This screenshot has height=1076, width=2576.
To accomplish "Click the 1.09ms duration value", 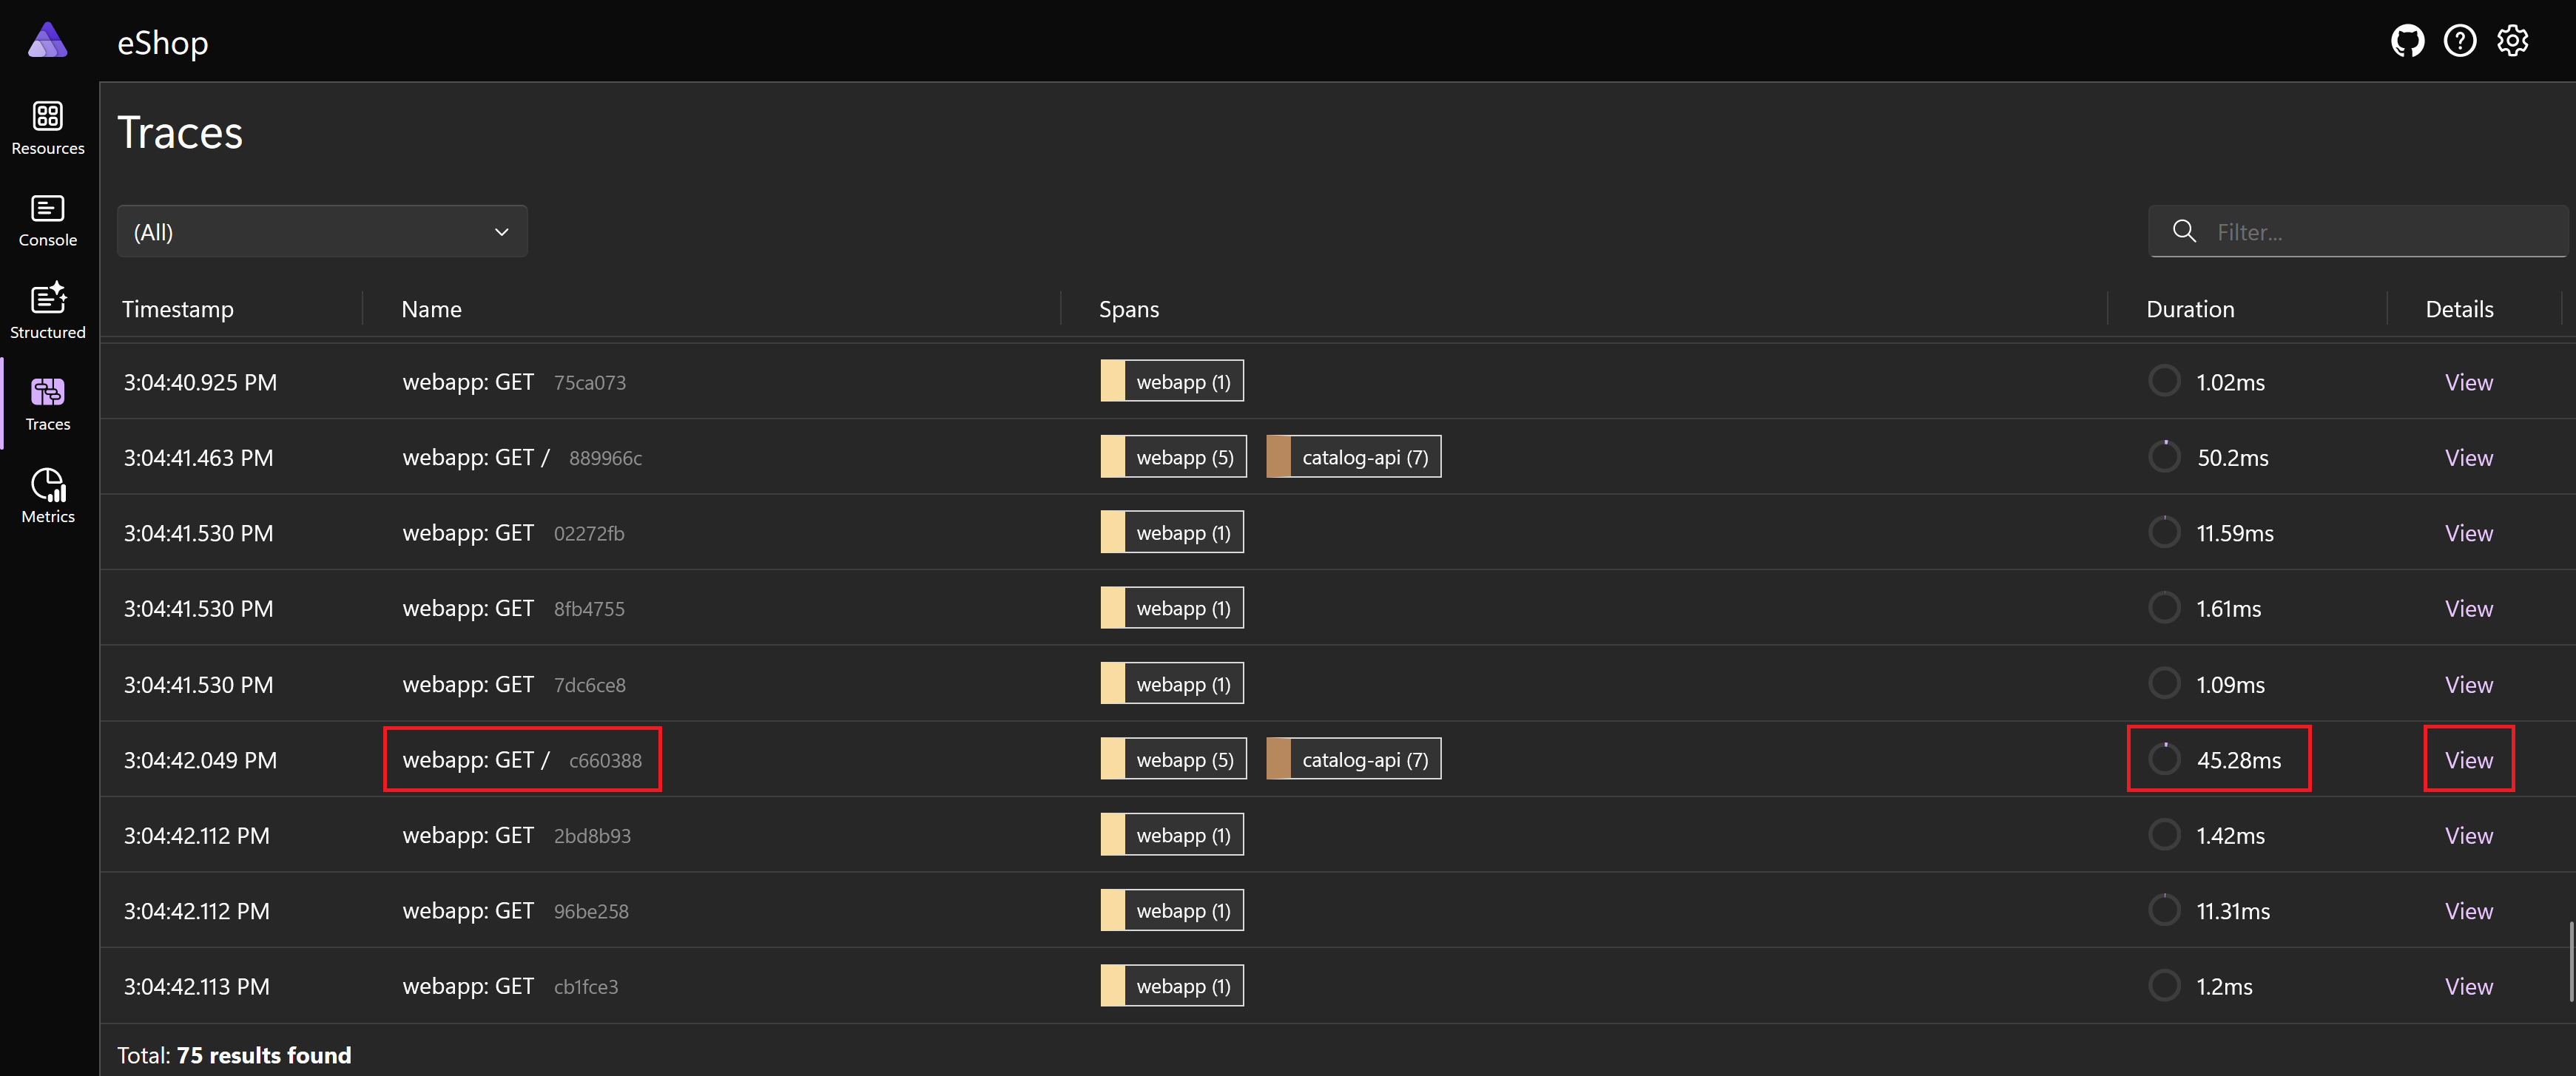I will [x=2230, y=684].
